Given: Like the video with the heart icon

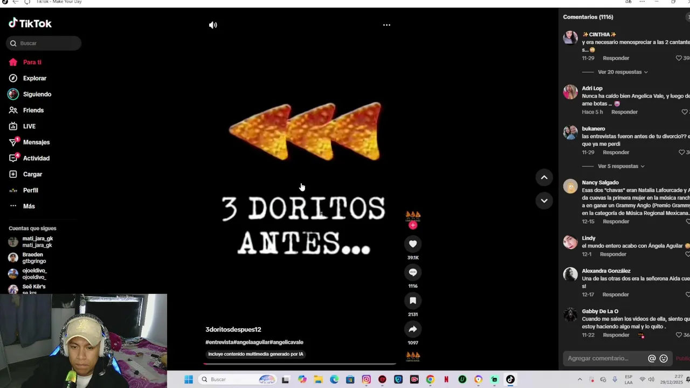Looking at the screenshot, I should point(413,244).
